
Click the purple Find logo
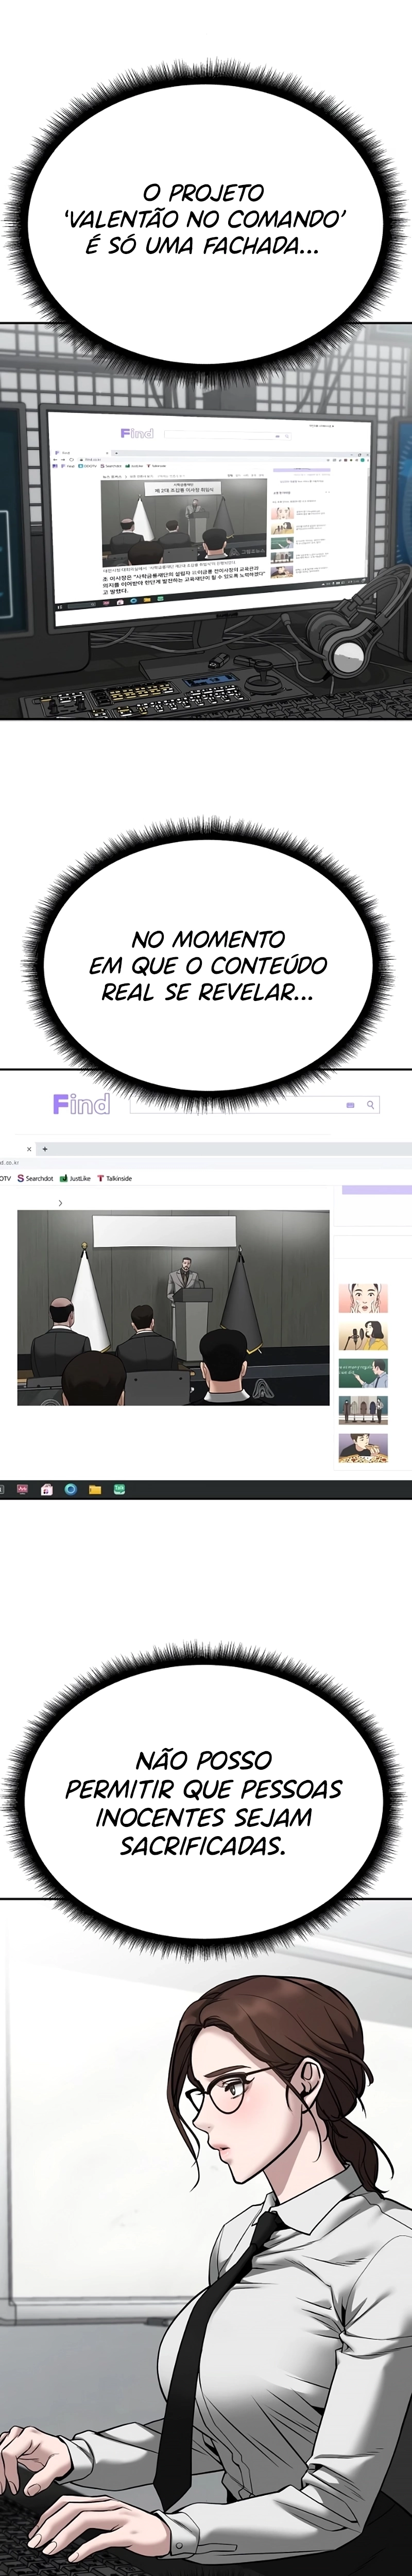click(x=81, y=1104)
